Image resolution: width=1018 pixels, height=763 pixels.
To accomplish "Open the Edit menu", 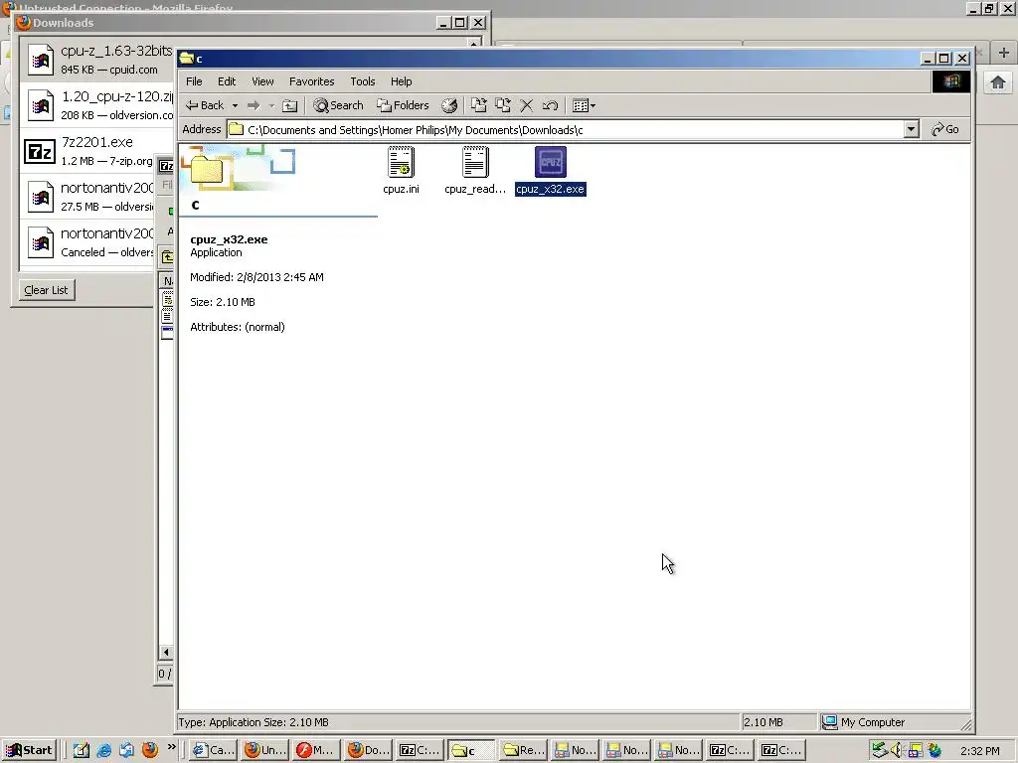I will (227, 81).
